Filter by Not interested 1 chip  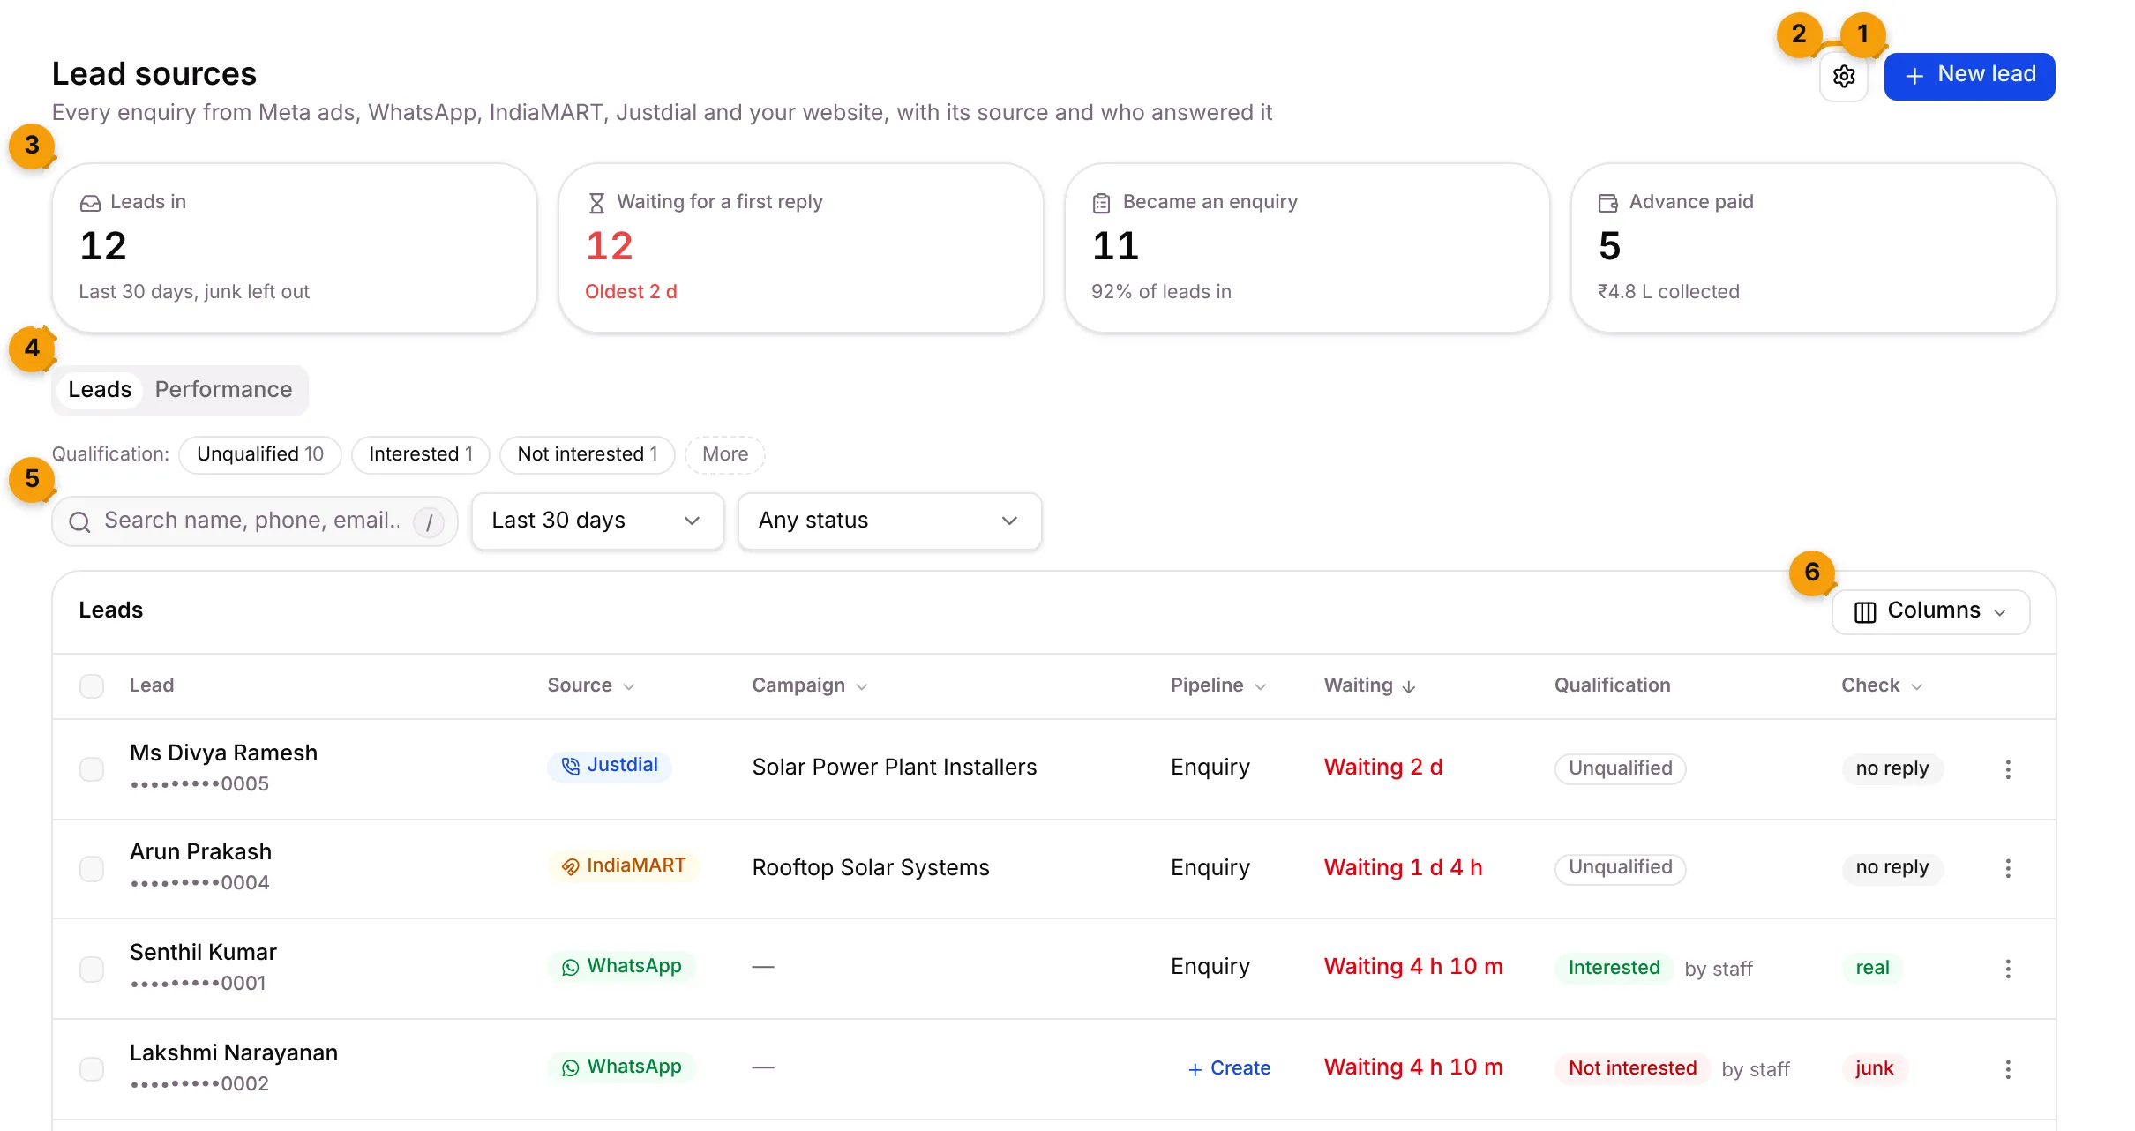[588, 454]
